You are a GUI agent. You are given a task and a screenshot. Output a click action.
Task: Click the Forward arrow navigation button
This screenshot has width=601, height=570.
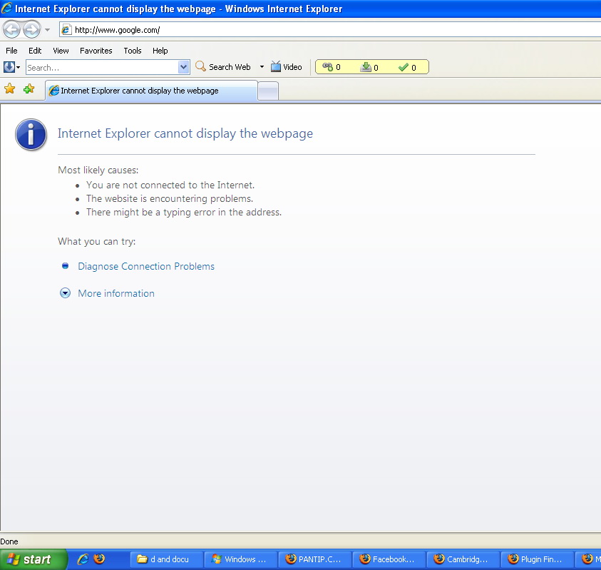pos(32,29)
